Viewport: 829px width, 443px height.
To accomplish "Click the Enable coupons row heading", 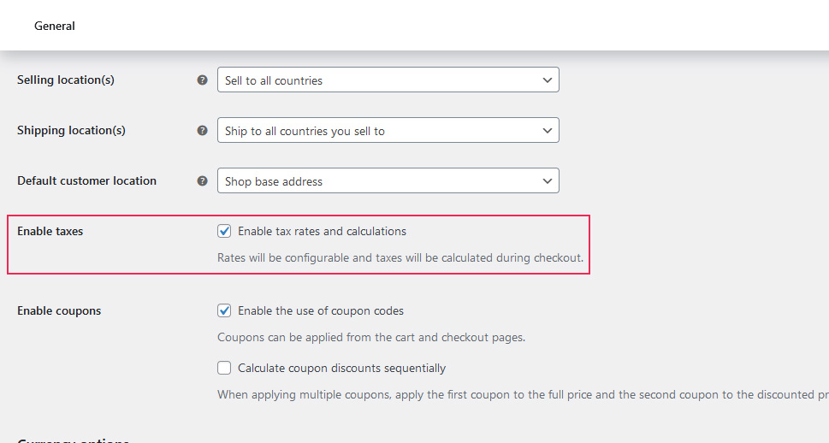I will [59, 310].
